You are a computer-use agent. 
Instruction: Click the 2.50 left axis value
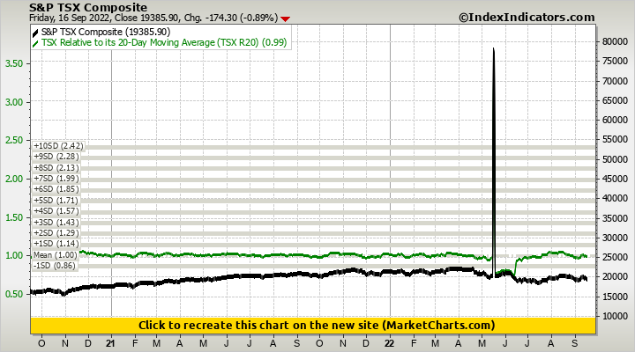tap(14, 140)
